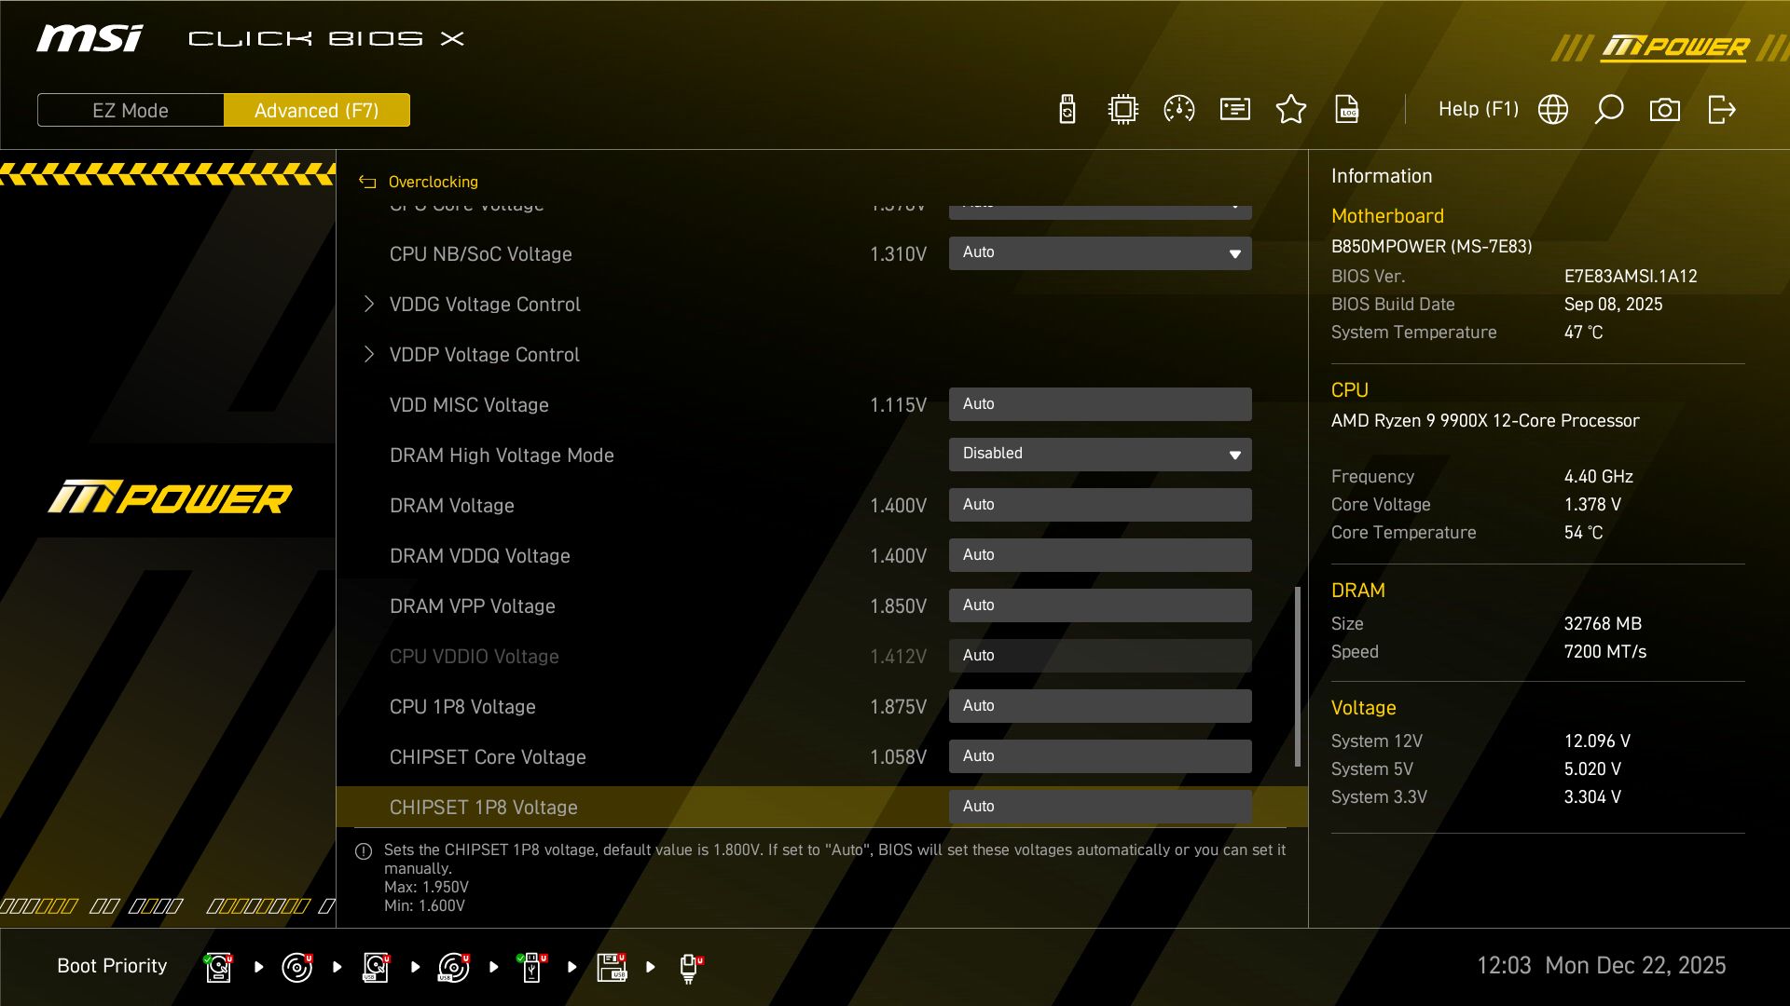Viewport: 1790px width, 1006px height.
Task: Select the Advanced (F7) tab
Action: pos(316,110)
